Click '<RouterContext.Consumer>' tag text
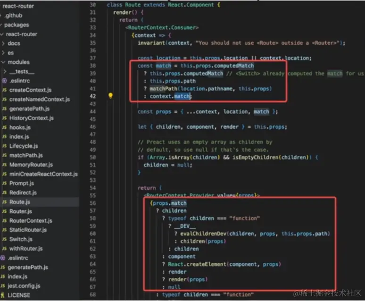 [162, 27]
